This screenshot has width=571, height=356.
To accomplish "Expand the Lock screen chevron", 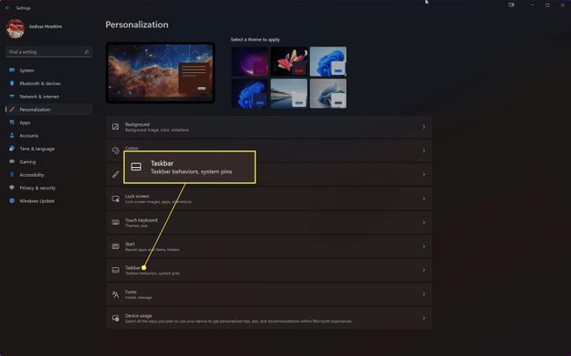I will pos(424,199).
